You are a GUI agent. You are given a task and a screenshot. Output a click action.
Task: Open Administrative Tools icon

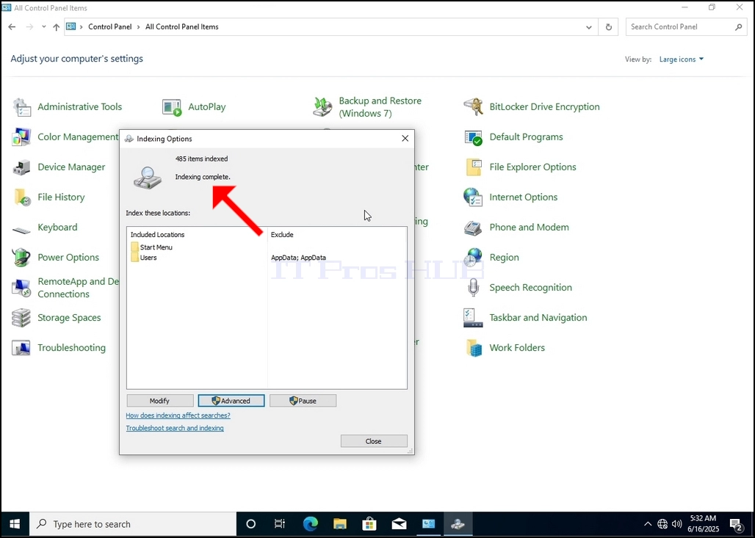[x=22, y=107]
